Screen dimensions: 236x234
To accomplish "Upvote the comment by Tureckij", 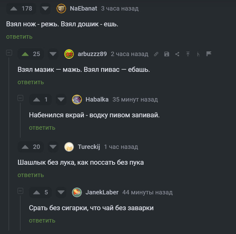I will point(25,147).
